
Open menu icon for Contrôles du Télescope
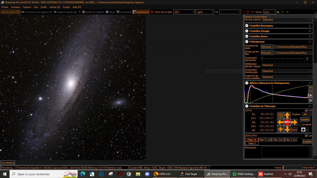click(310, 106)
